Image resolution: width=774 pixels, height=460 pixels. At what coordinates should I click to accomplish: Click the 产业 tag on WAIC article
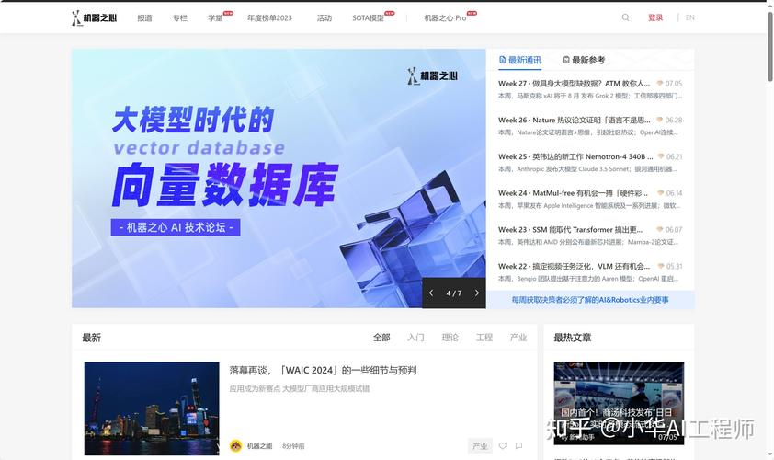(480, 445)
